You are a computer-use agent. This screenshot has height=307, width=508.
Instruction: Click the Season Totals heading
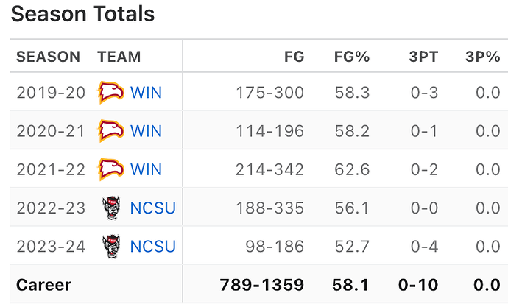click(83, 13)
